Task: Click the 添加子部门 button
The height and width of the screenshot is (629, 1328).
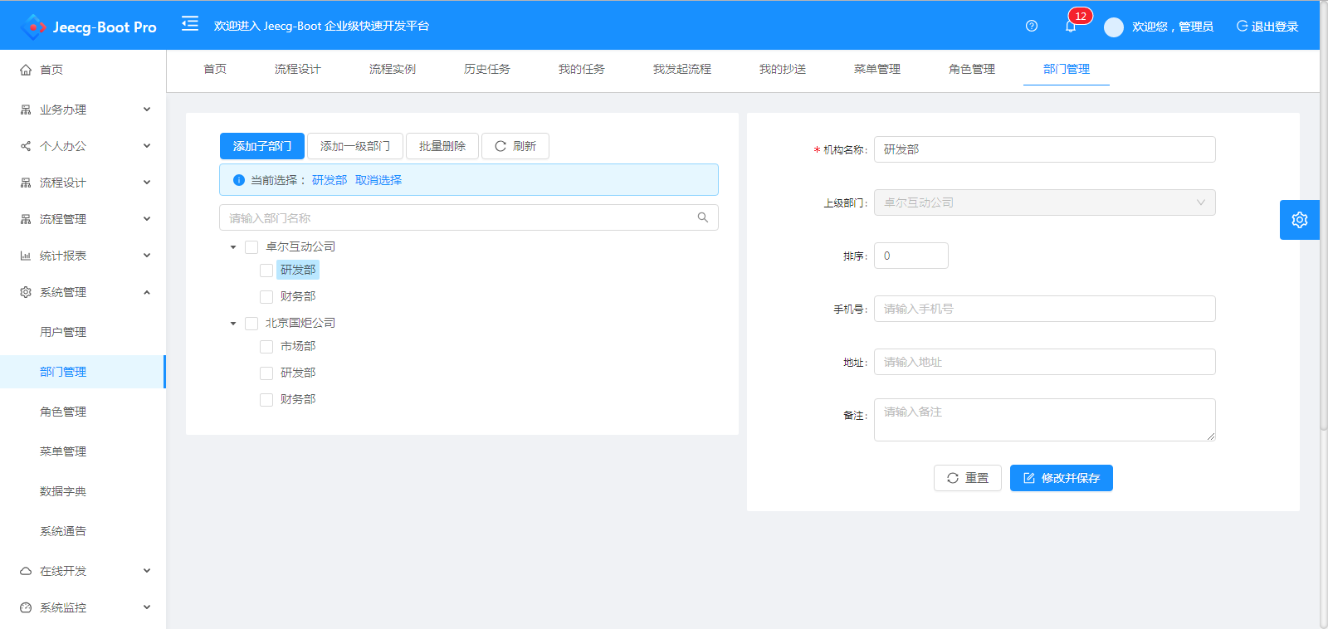Action: click(x=262, y=146)
